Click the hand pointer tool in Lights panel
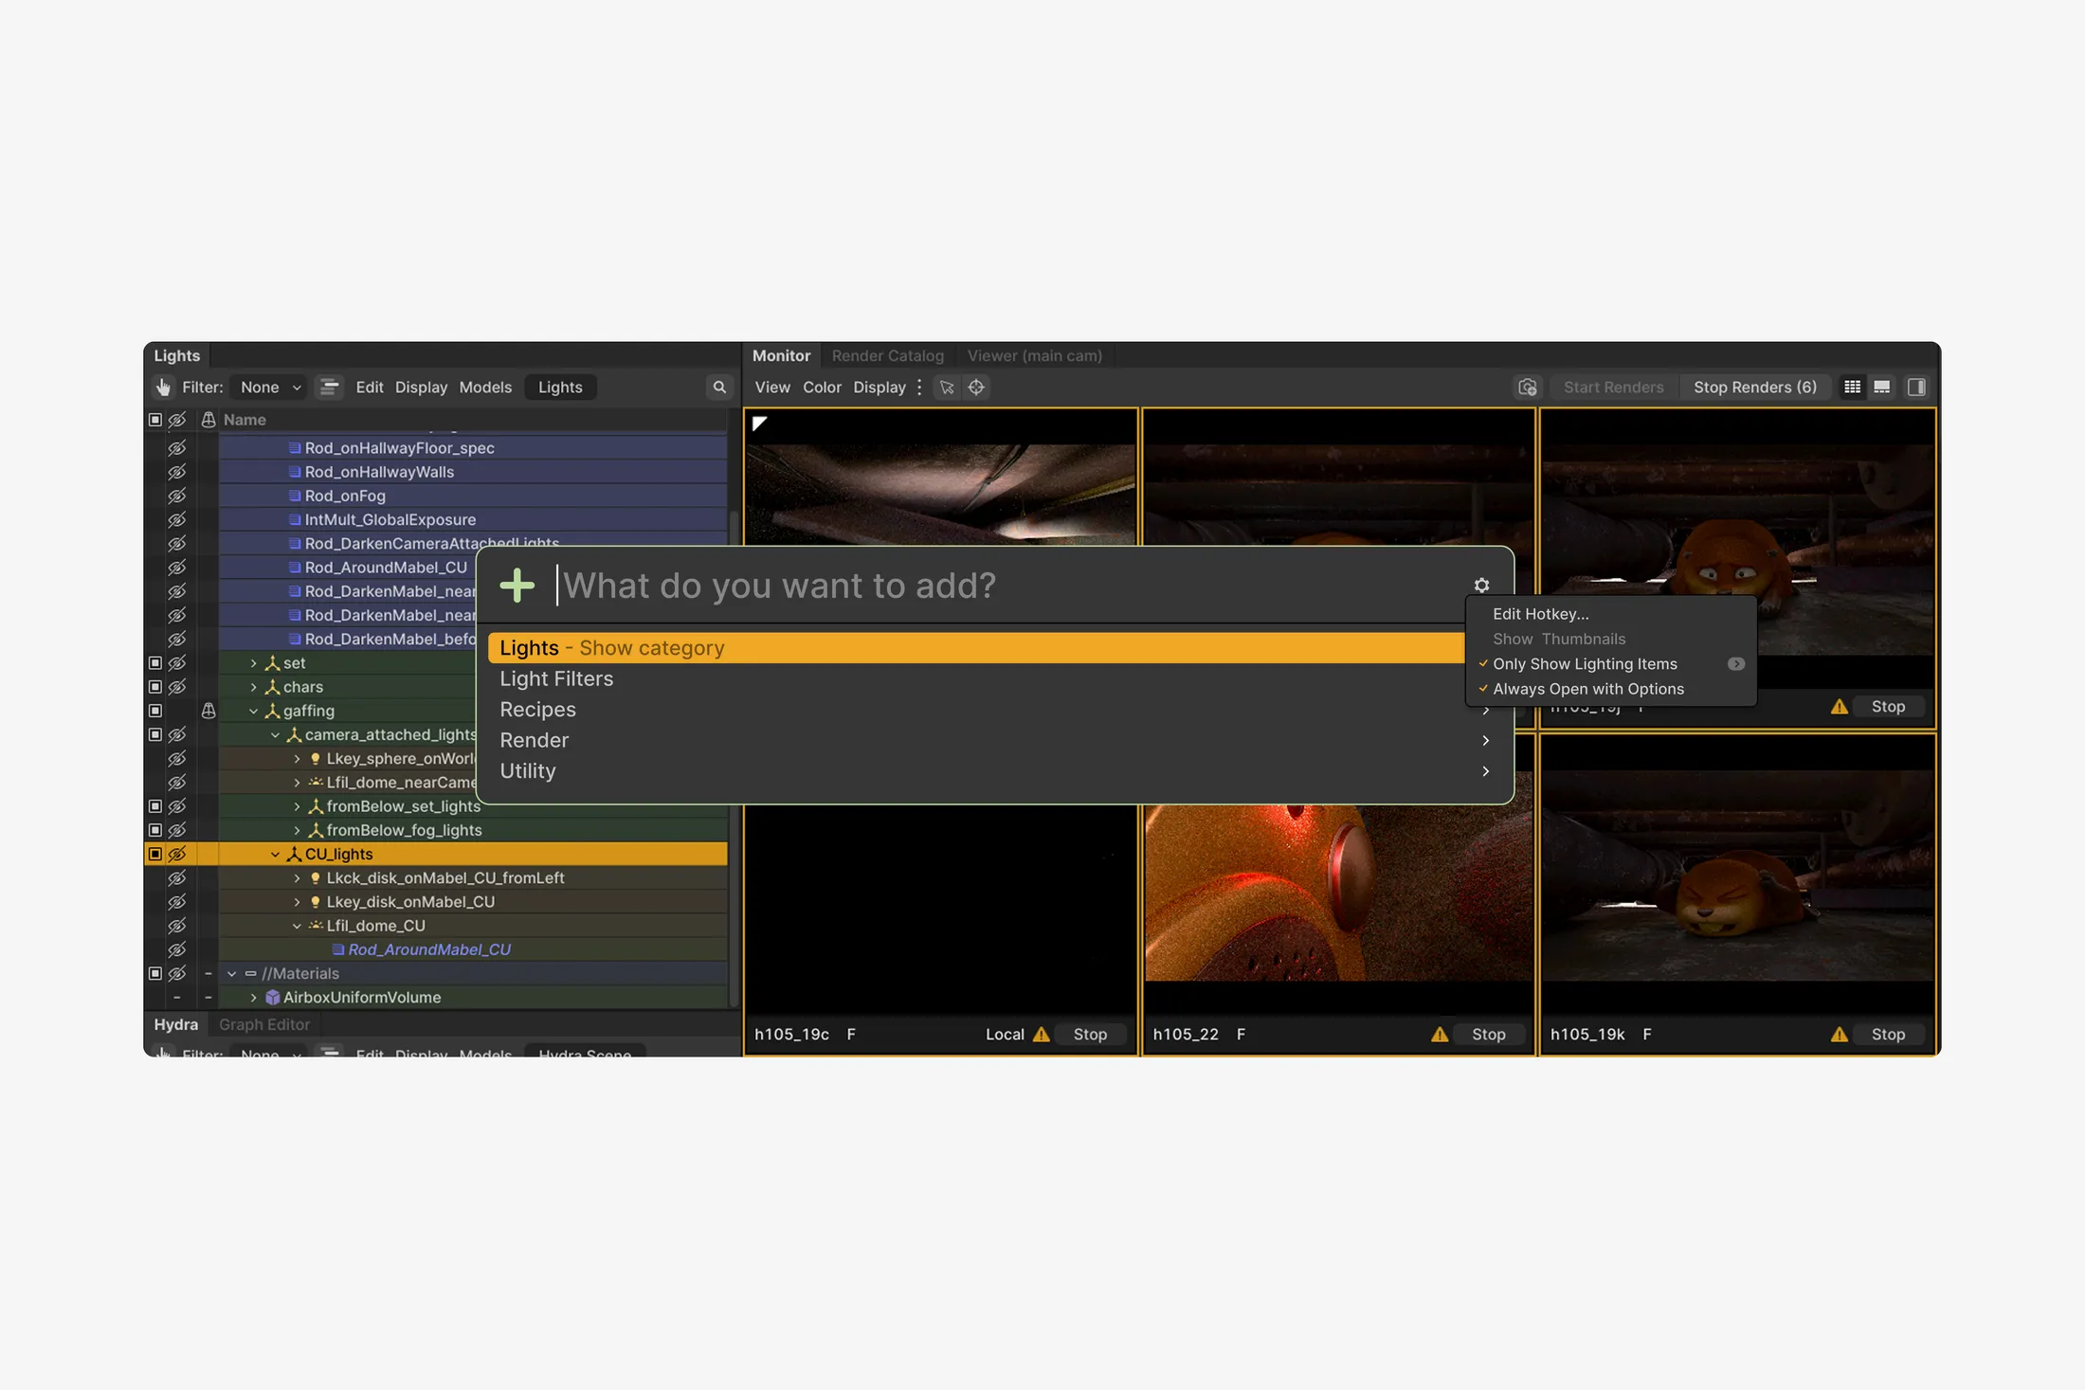 [x=163, y=387]
